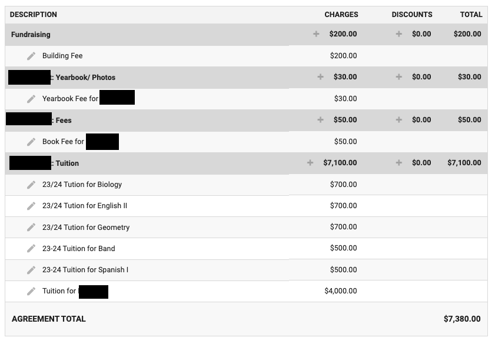495x344 pixels.
Task: Add a charge to Yearbook/ Photos
Action: 320,76
